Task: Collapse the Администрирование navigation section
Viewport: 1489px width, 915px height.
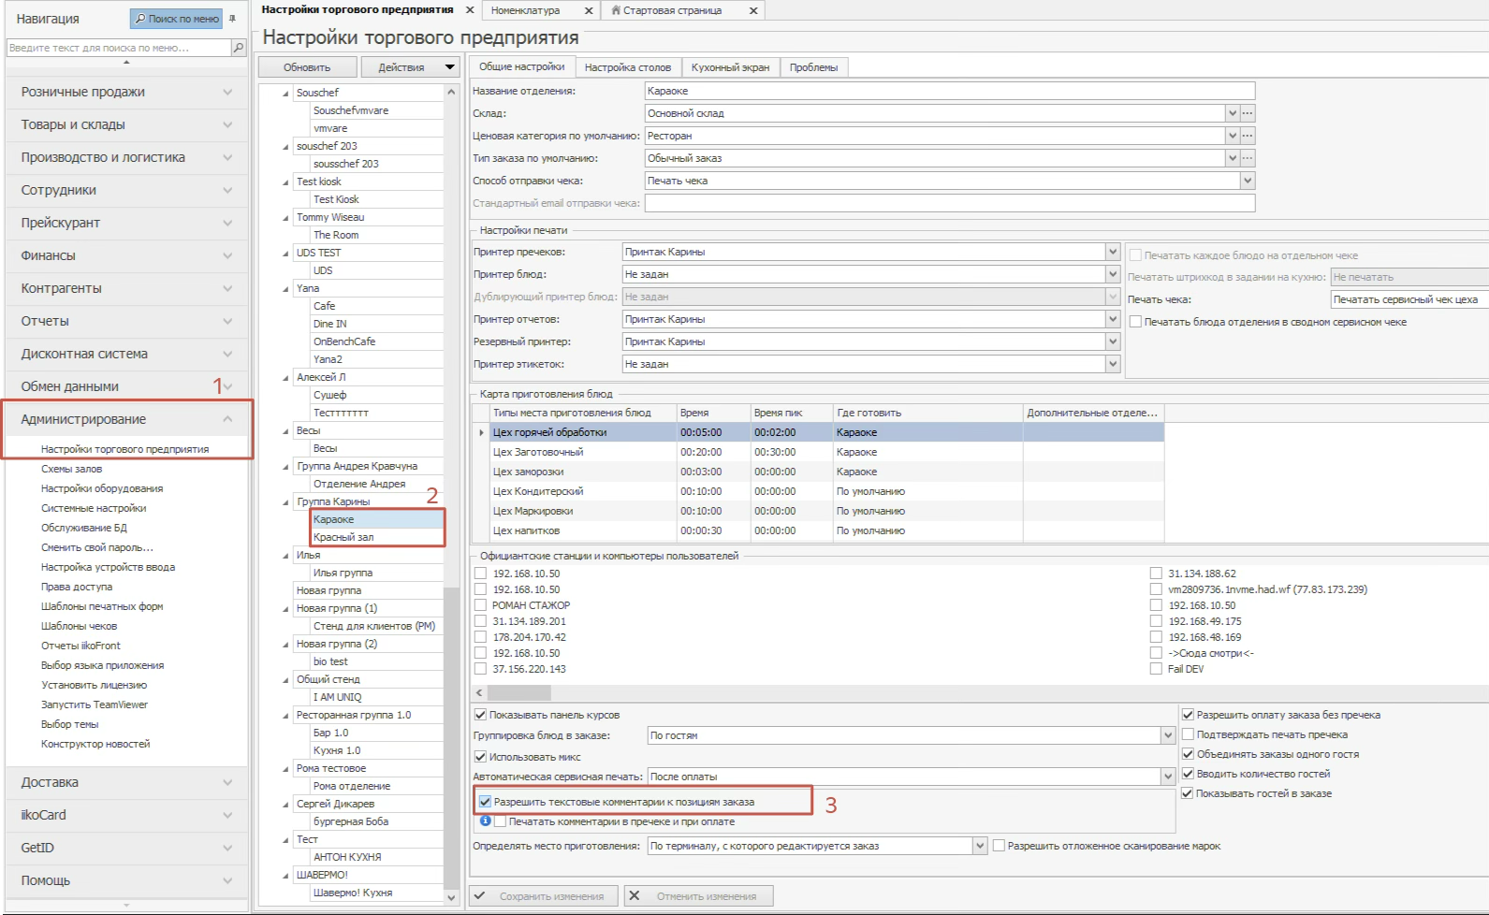Action: click(227, 419)
